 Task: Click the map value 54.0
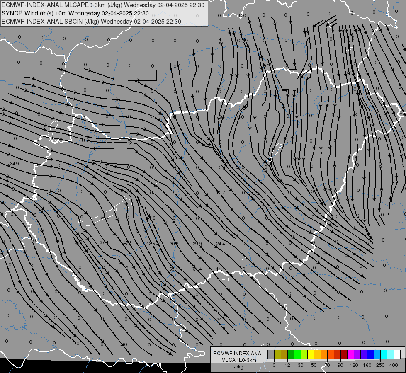pyautogui.click(x=105, y=217)
